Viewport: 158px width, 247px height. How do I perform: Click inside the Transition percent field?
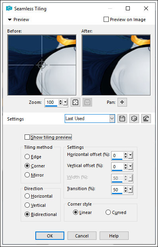click(x=118, y=190)
